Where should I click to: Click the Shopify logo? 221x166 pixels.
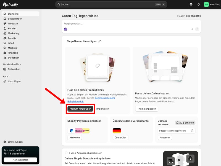coord(10,4)
